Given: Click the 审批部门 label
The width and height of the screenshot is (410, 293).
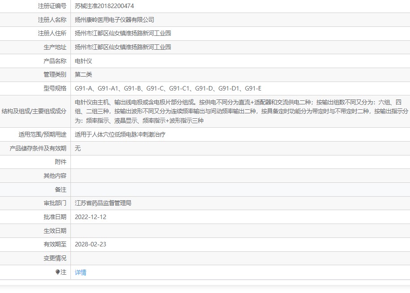Looking at the screenshot, I should pyautogui.click(x=55, y=203).
